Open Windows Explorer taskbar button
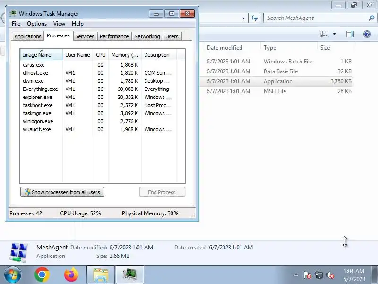 [x=101, y=275]
